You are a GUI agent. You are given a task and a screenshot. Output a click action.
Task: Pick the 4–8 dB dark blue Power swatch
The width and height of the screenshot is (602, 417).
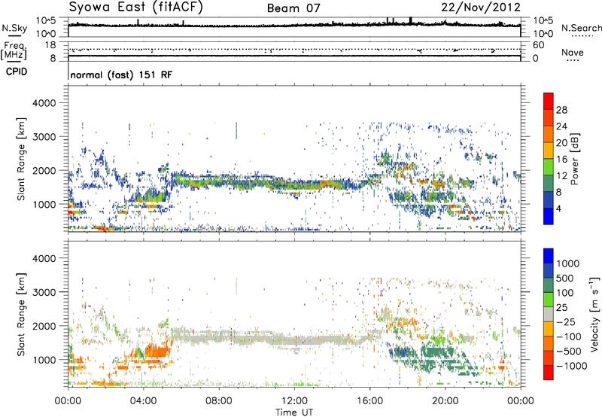pos(549,199)
